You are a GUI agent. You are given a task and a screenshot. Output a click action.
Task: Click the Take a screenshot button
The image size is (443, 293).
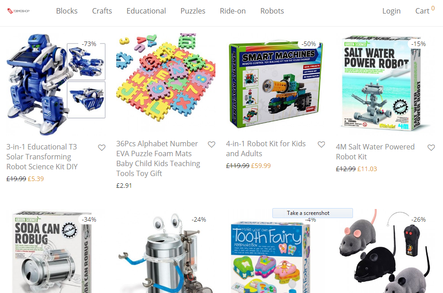313,213
